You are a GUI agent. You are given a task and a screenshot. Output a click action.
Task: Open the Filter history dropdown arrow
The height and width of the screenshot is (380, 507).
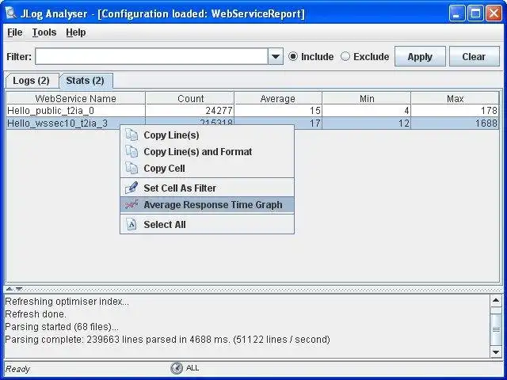click(x=276, y=56)
